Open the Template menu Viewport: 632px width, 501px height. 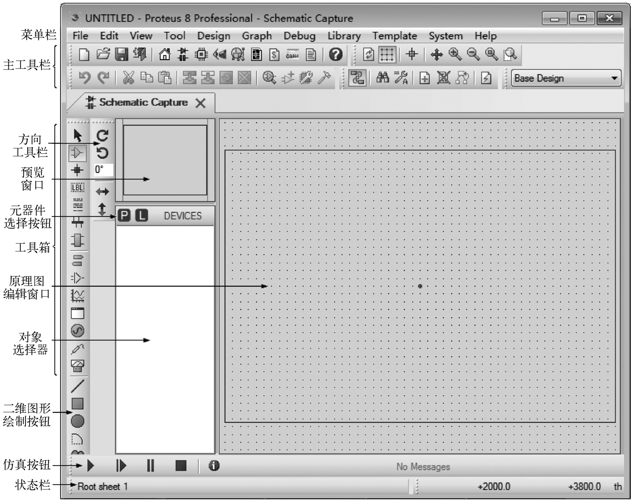[395, 36]
